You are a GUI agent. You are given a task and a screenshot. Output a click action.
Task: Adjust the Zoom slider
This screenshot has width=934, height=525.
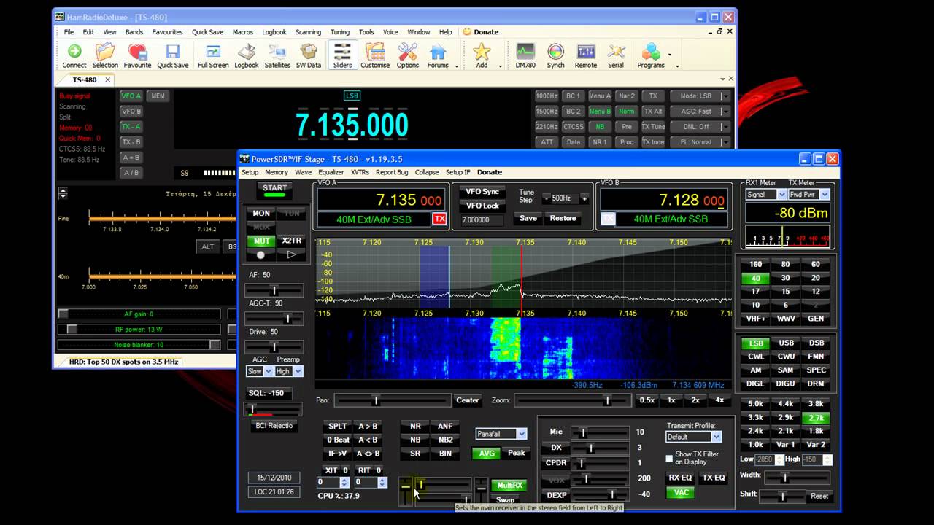coord(571,400)
